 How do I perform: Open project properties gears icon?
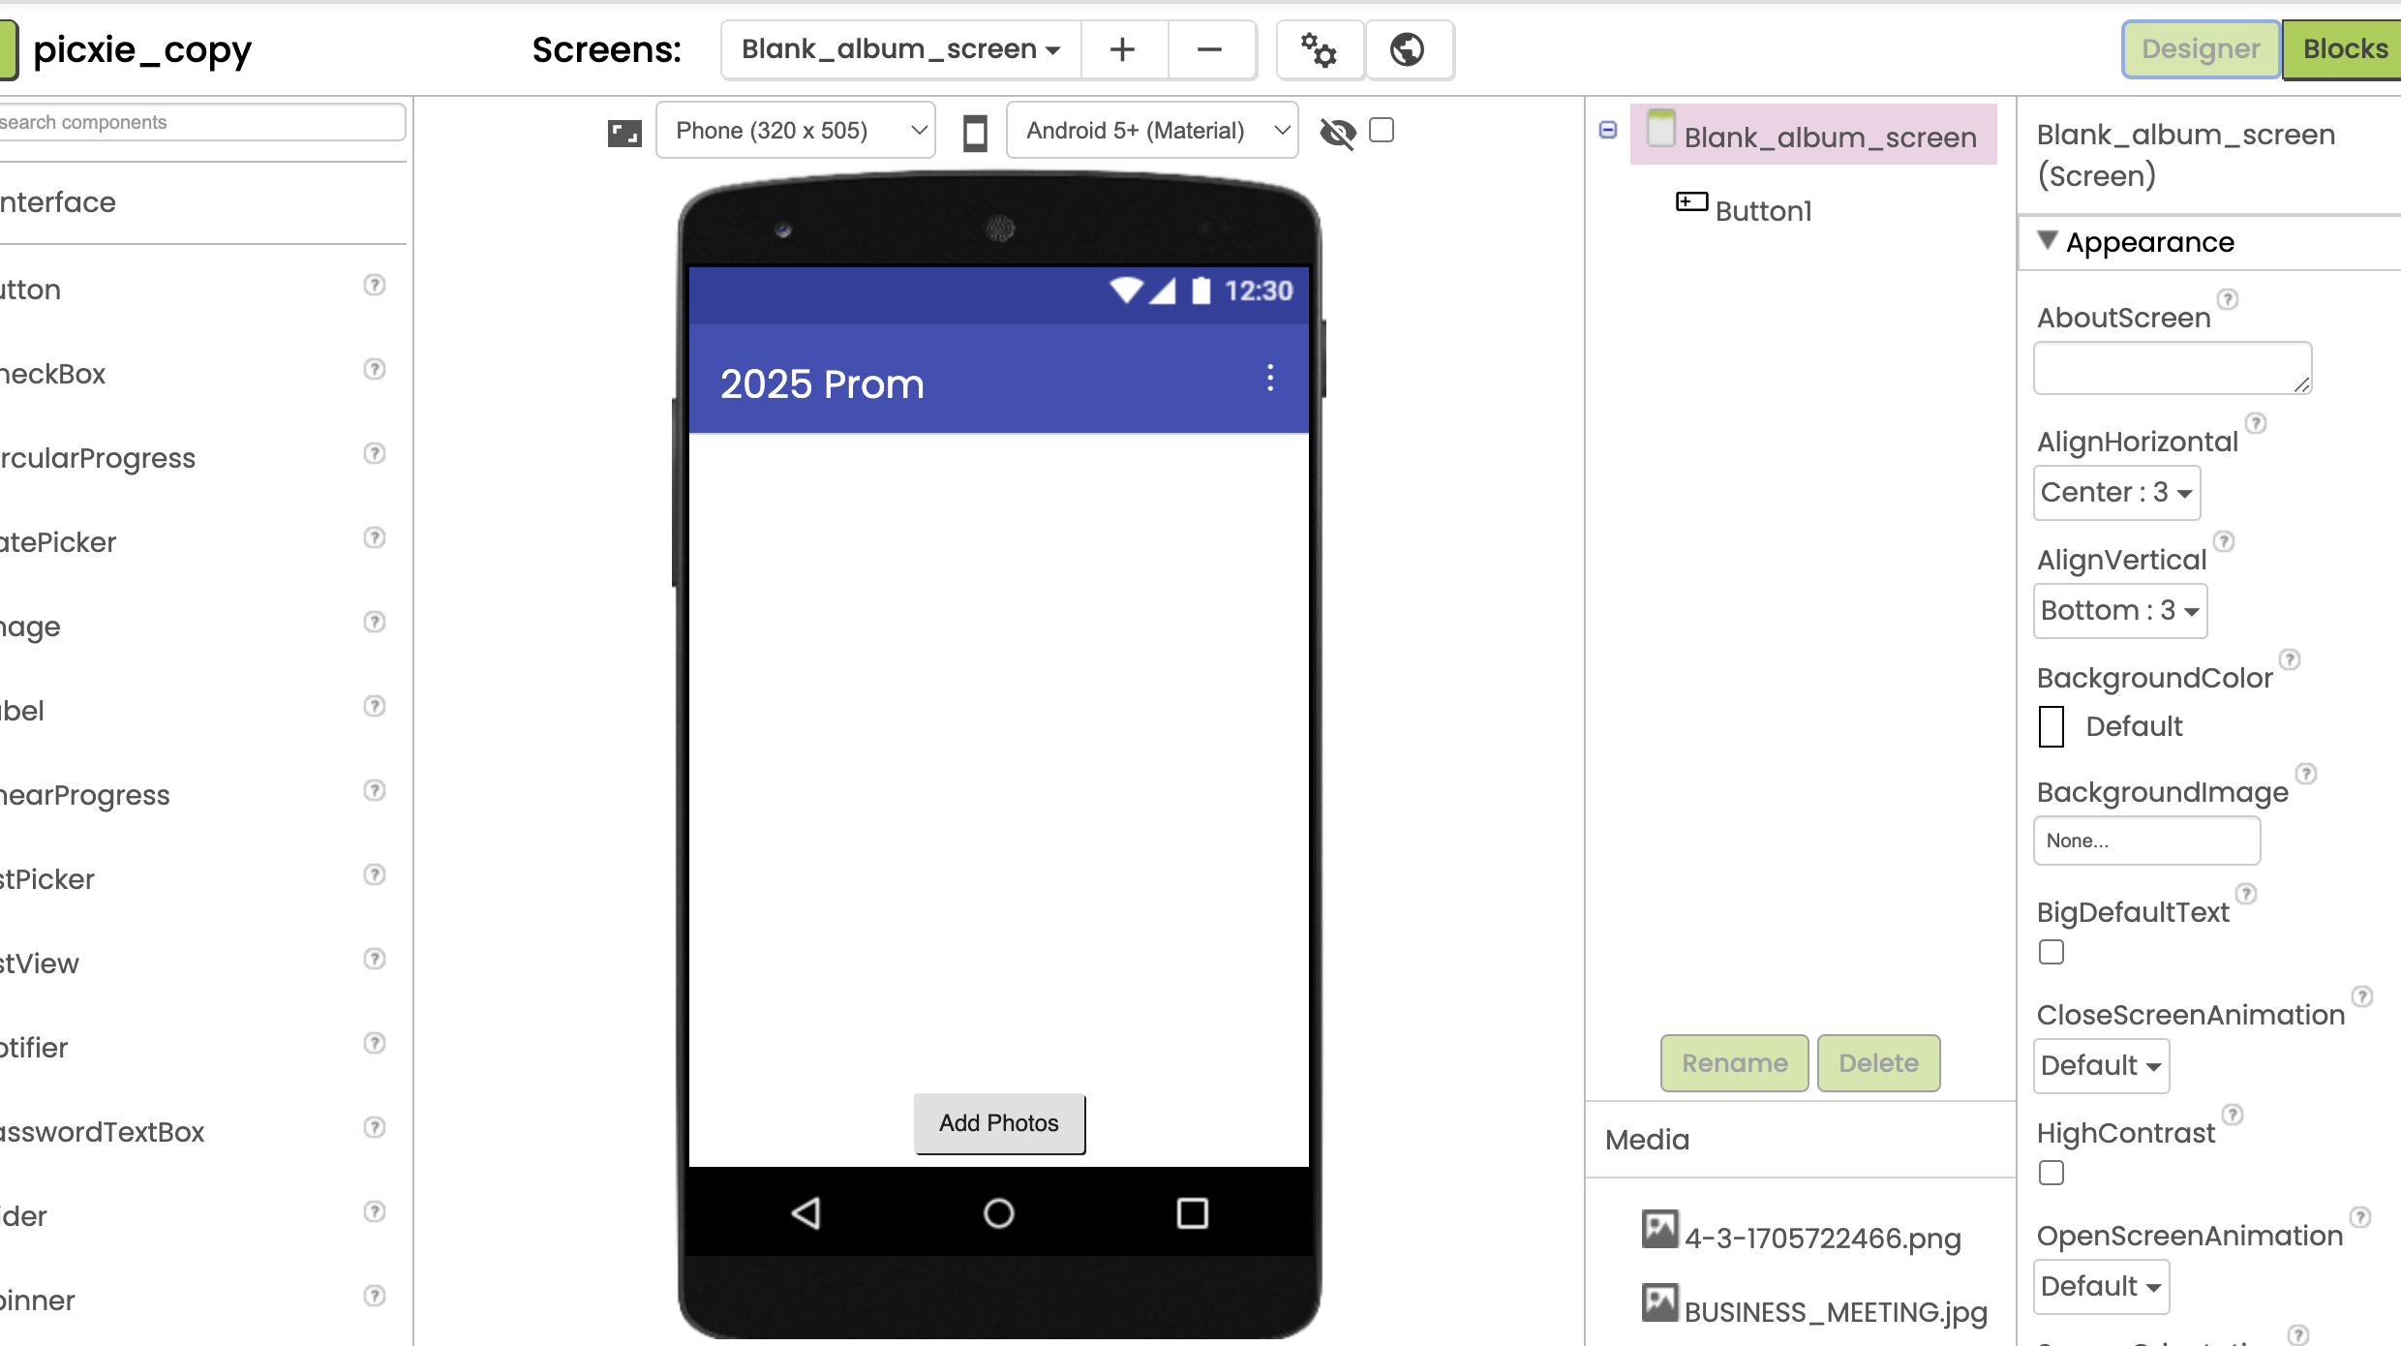tap(1319, 49)
